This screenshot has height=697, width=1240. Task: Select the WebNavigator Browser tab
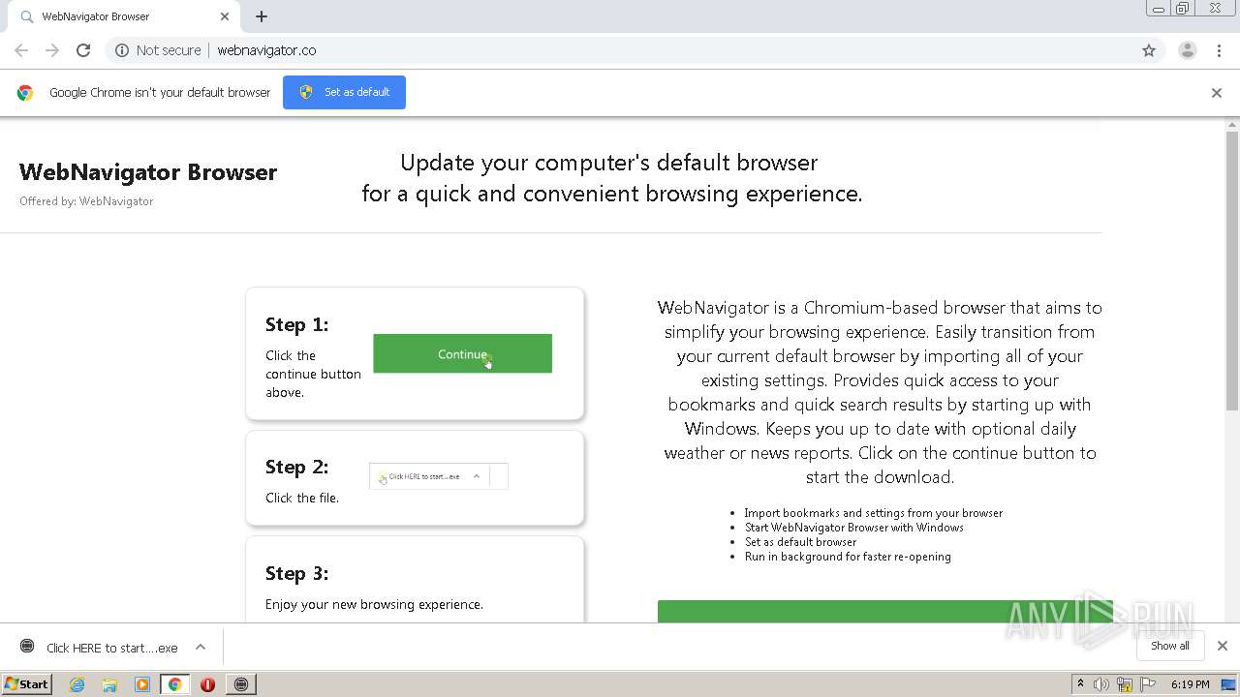click(x=116, y=16)
